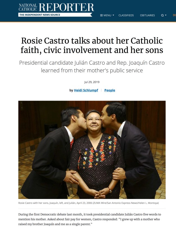
Task: Expand the arrow beside the search icon
Action: (x=166, y=15)
